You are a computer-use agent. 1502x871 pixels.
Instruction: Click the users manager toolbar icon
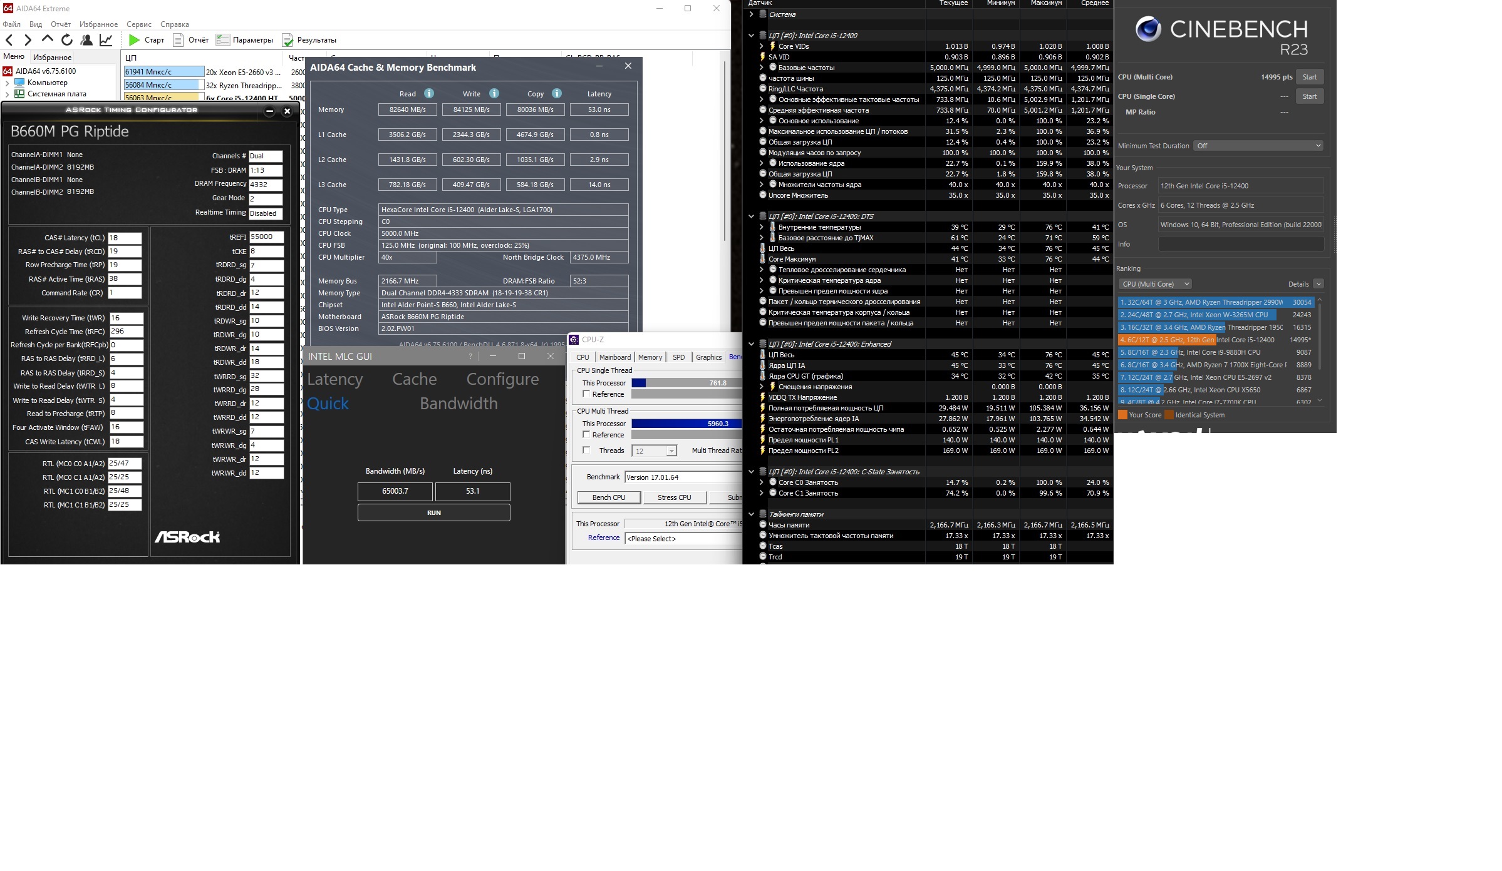point(86,40)
